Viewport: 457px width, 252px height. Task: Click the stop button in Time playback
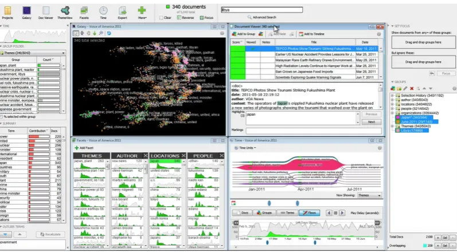click(335, 213)
